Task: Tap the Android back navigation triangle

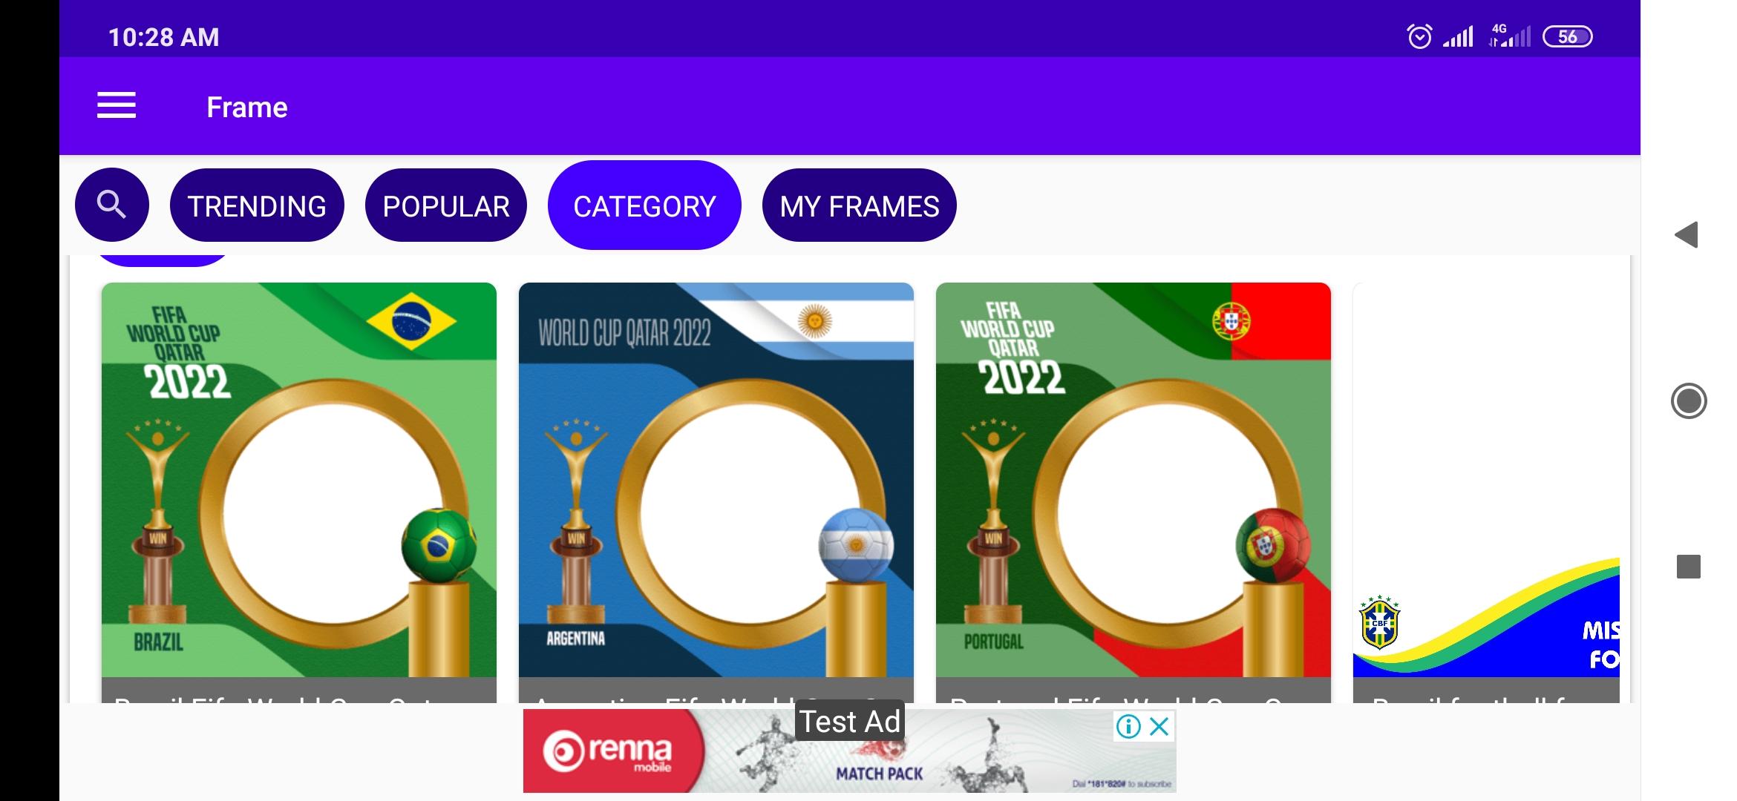Action: click(1687, 235)
